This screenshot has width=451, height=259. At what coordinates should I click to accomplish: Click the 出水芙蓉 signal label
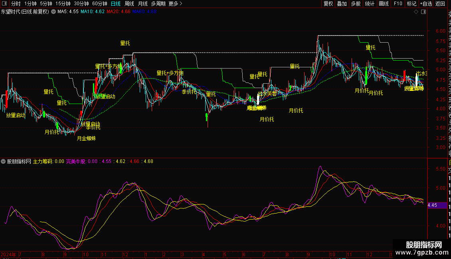[x=267, y=94]
